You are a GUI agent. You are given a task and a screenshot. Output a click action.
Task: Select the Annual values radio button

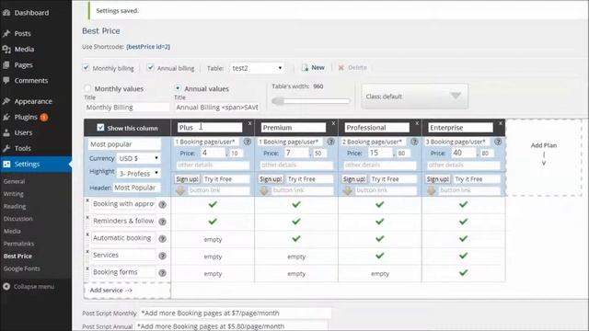tap(178, 88)
